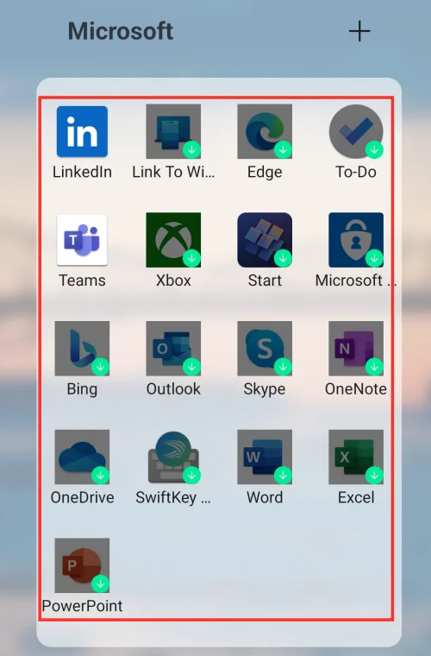Open the LinkedIn app
The height and width of the screenshot is (656, 431).
82,131
